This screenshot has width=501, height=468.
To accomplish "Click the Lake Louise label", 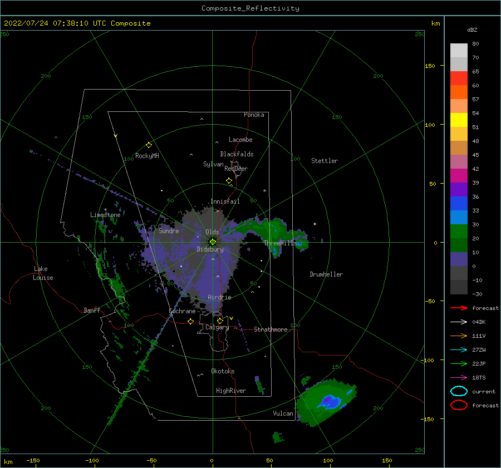I will tap(43, 273).
